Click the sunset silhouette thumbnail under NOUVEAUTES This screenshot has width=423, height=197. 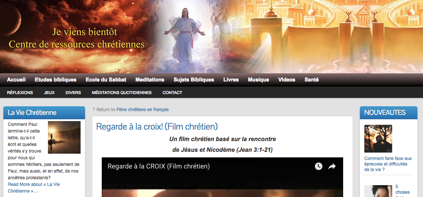pos(378,138)
